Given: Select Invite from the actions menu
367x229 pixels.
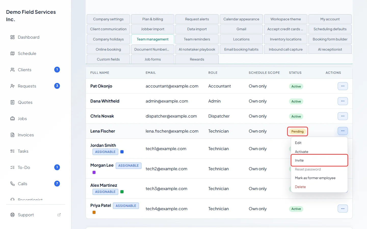Looking at the screenshot, I should 319,160.
